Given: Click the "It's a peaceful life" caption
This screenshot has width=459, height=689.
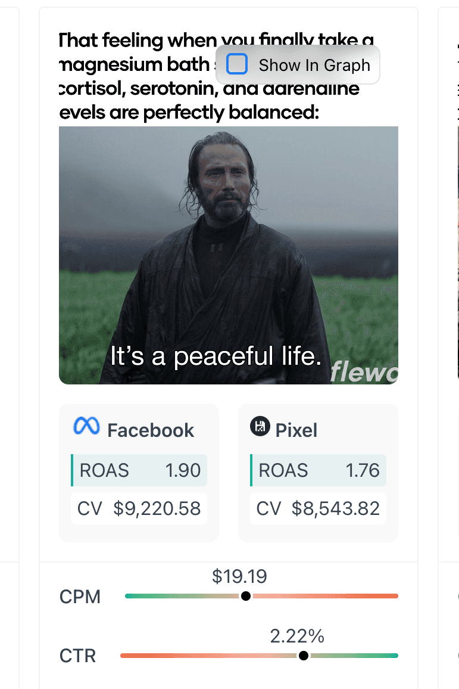Looking at the screenshot, I should 216,356.
